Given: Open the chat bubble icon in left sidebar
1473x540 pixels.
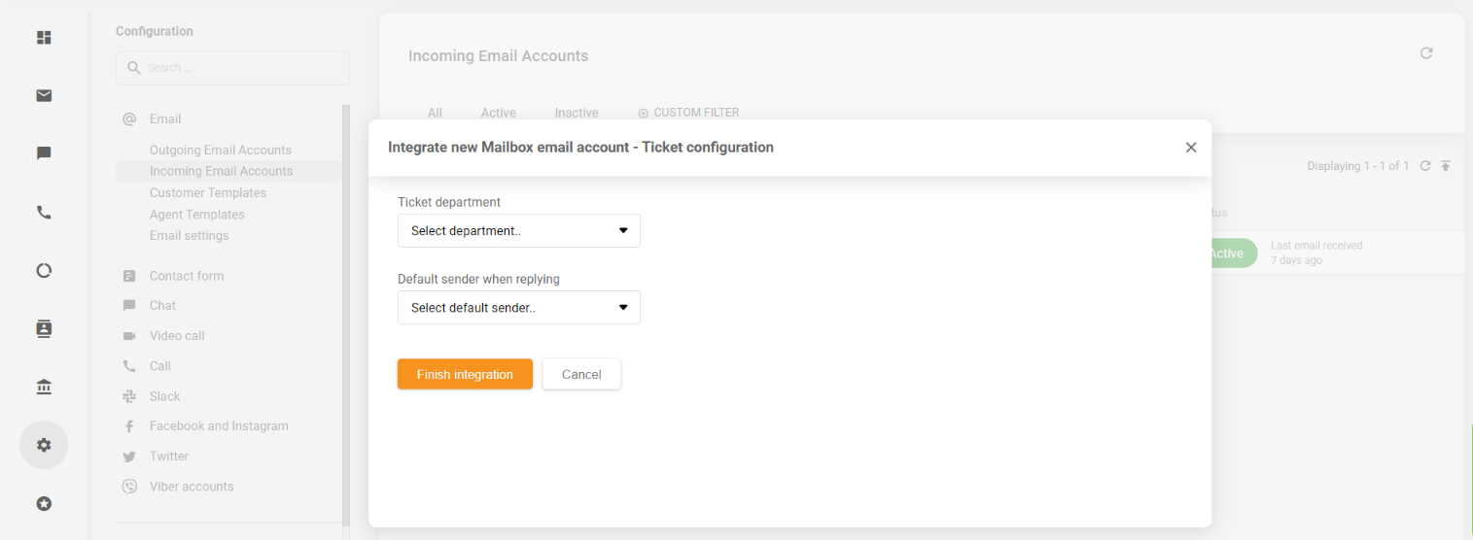Looking at the screenshot, I should 44,153.
